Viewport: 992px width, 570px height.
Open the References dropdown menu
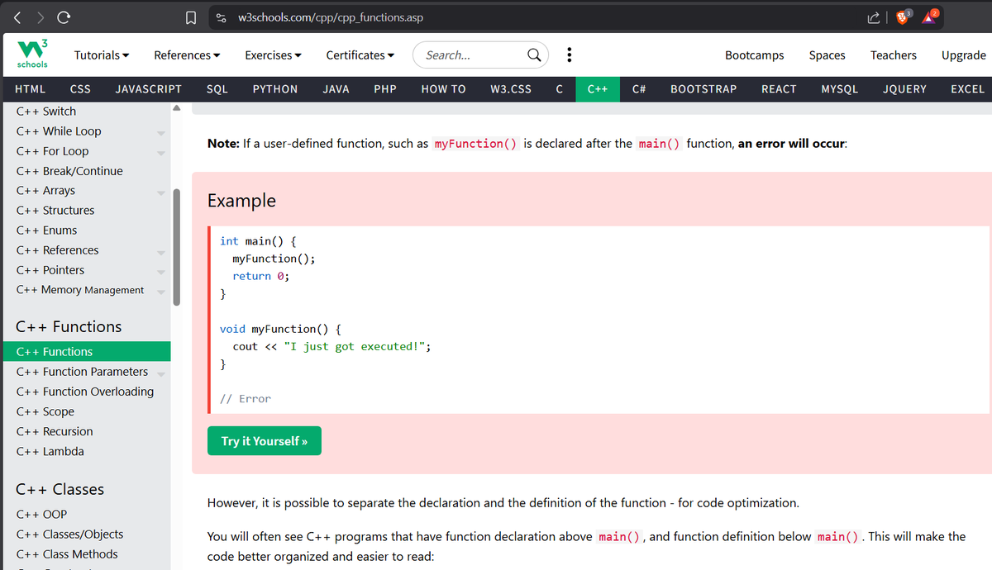pyautogui.click(x=187, y=55)
